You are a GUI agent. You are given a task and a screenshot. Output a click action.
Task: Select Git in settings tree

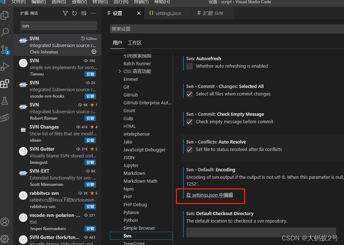(126, 87)
